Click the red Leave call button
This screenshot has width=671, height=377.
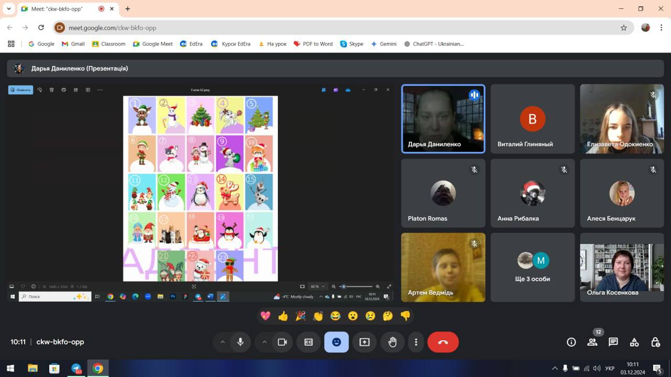443,342
